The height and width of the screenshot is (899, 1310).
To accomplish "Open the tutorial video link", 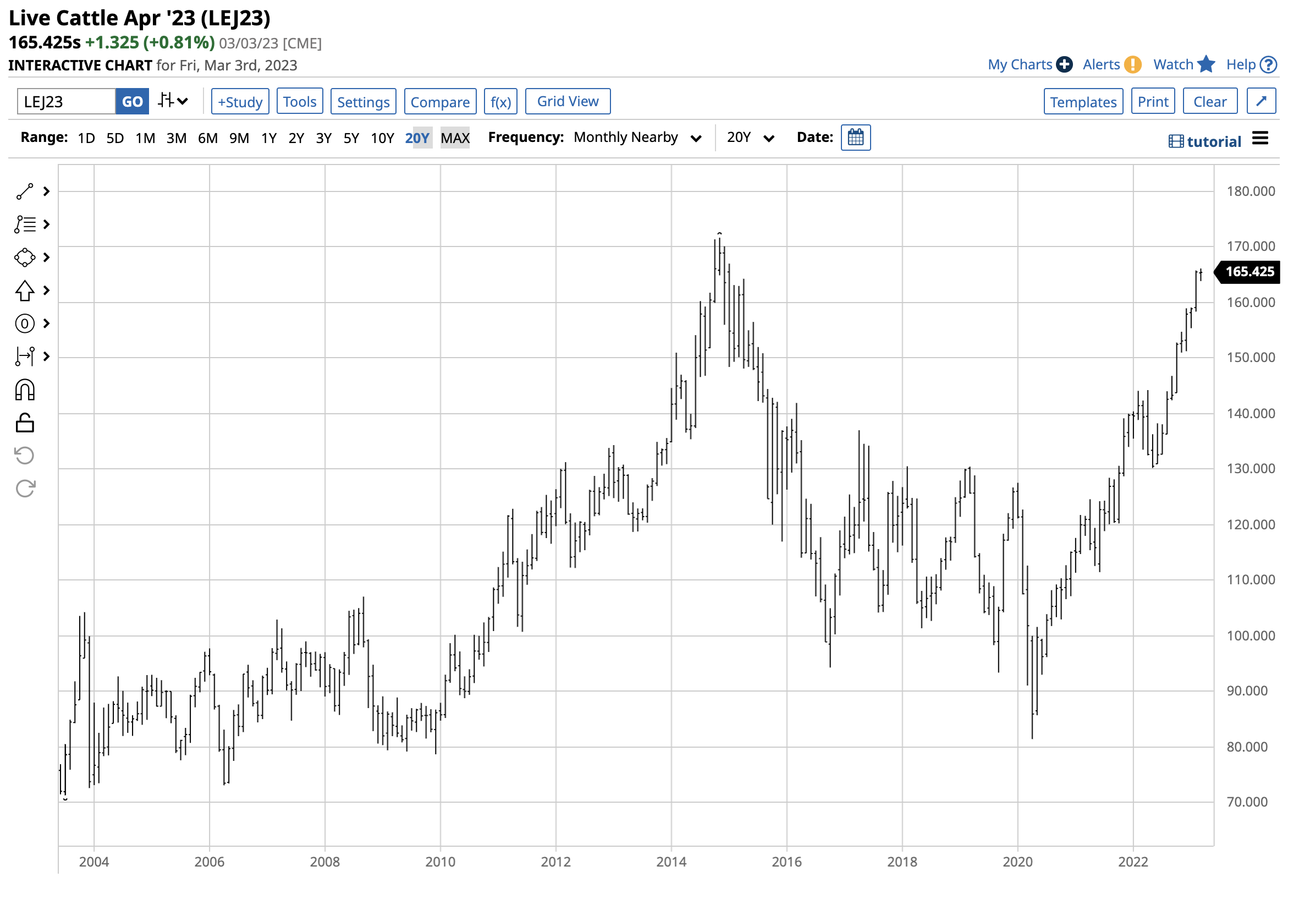I will click(1204, 141).
